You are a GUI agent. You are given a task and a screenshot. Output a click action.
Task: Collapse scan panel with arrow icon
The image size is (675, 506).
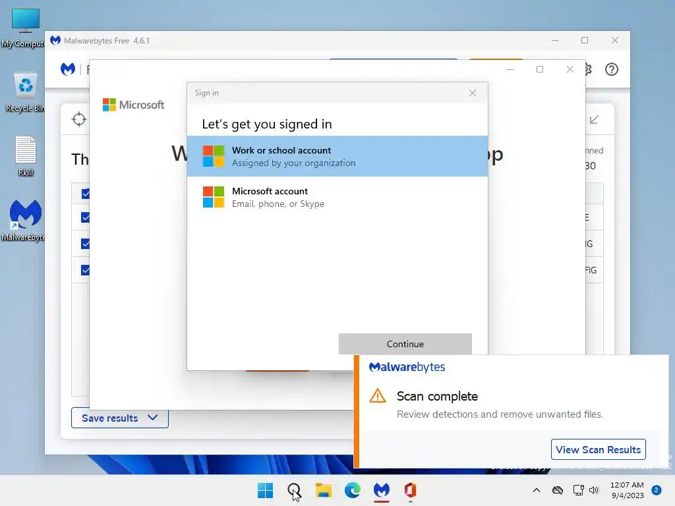coord(594,120)
